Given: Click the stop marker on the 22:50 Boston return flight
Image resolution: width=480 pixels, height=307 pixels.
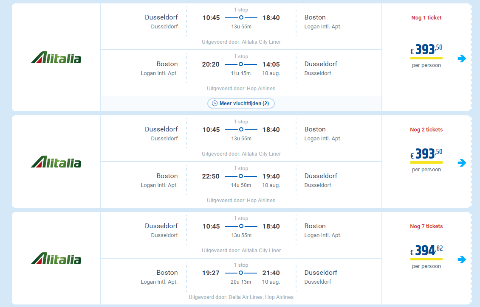Looking at the screenshot, I should [241, 176].
